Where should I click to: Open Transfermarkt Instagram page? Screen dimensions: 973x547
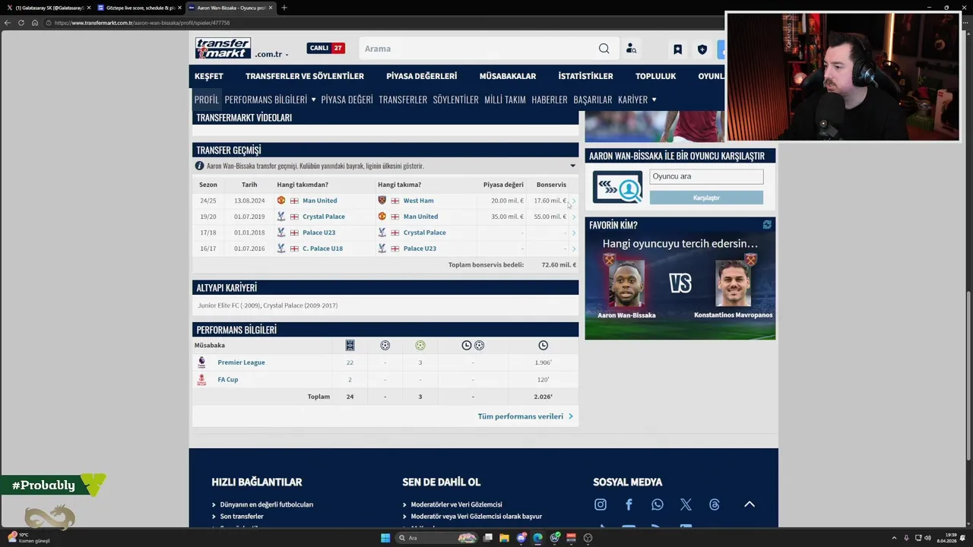click(x=601, y=504)
